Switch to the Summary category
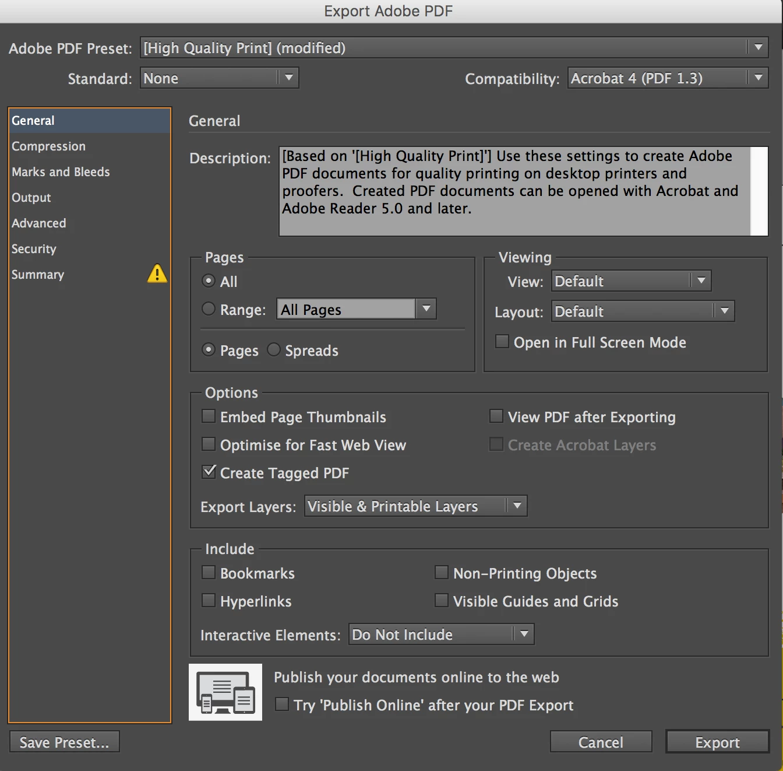The image size is (783, 771). tap(90, 275)
